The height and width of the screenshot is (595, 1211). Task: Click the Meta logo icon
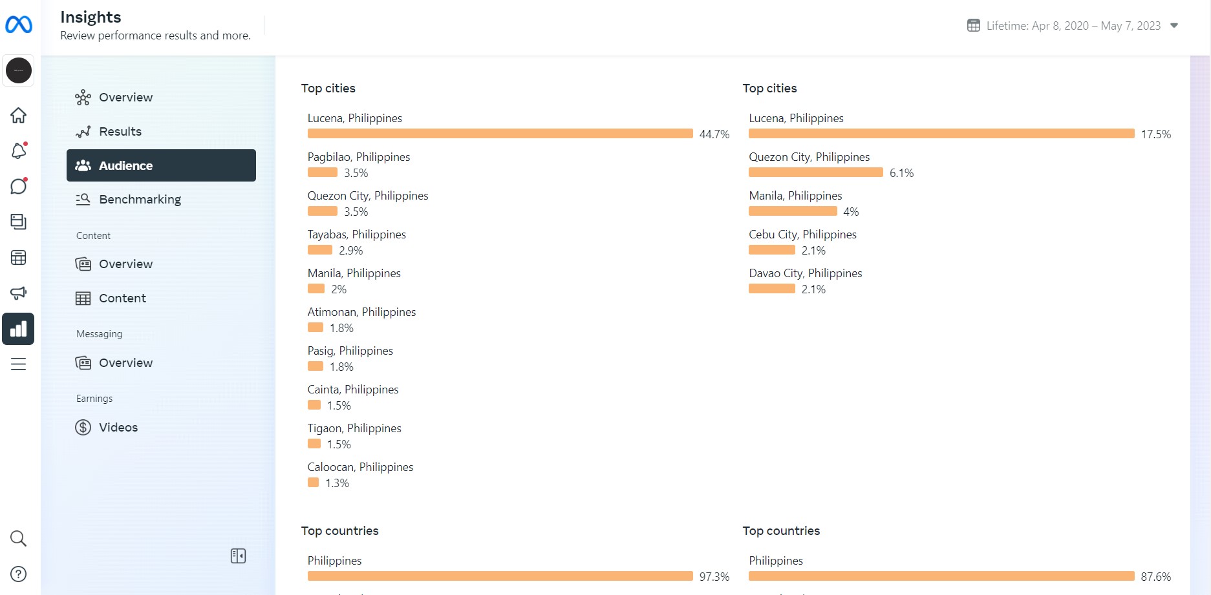(x=19, y=25)
